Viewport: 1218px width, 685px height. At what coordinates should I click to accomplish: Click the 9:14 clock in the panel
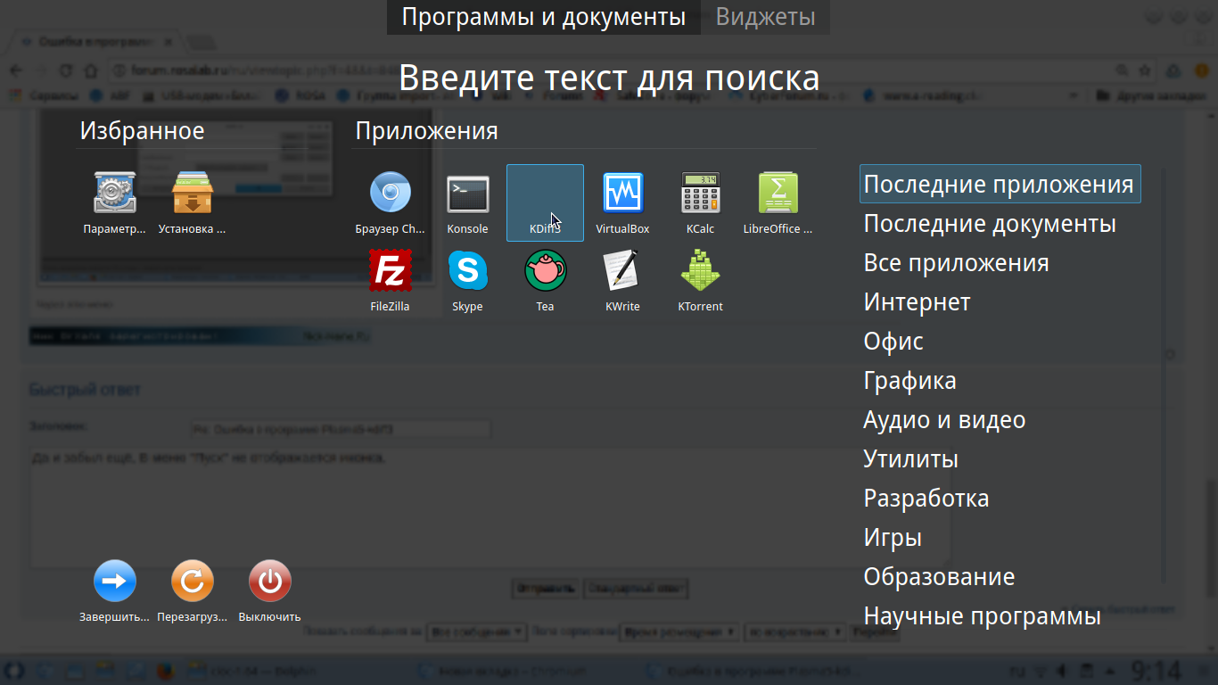(x=1156, y=670)
